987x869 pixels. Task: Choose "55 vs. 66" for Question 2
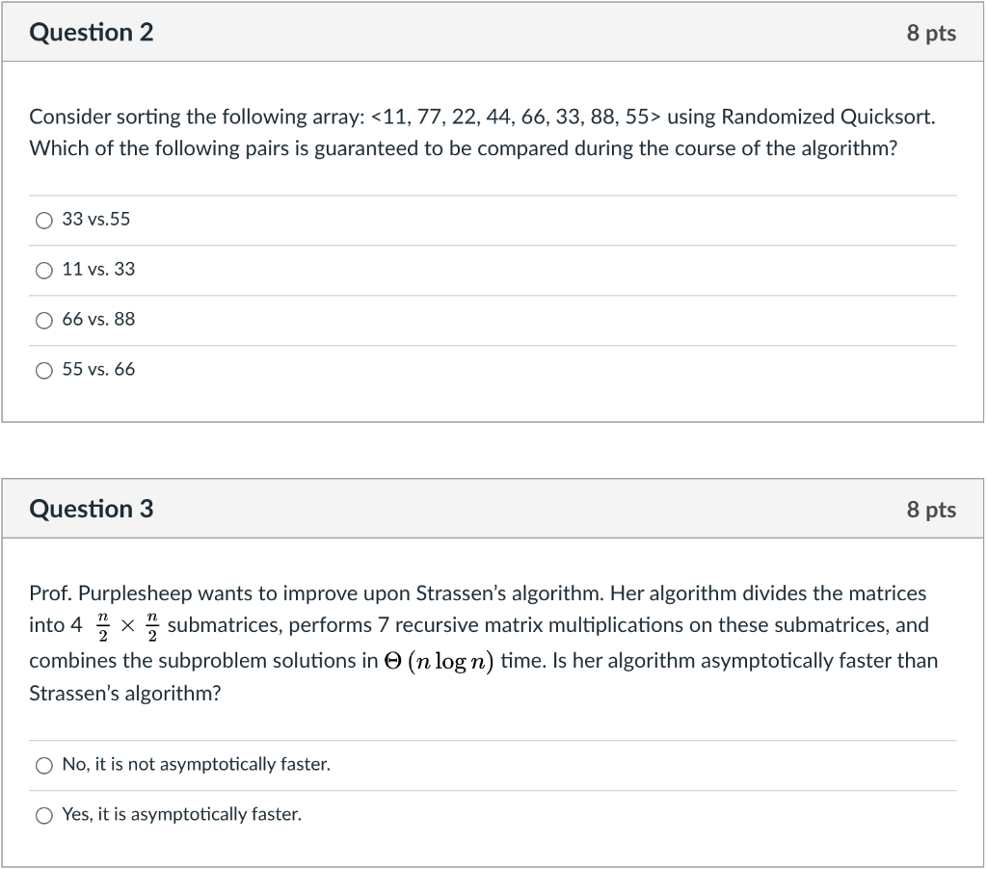[43, 370]
